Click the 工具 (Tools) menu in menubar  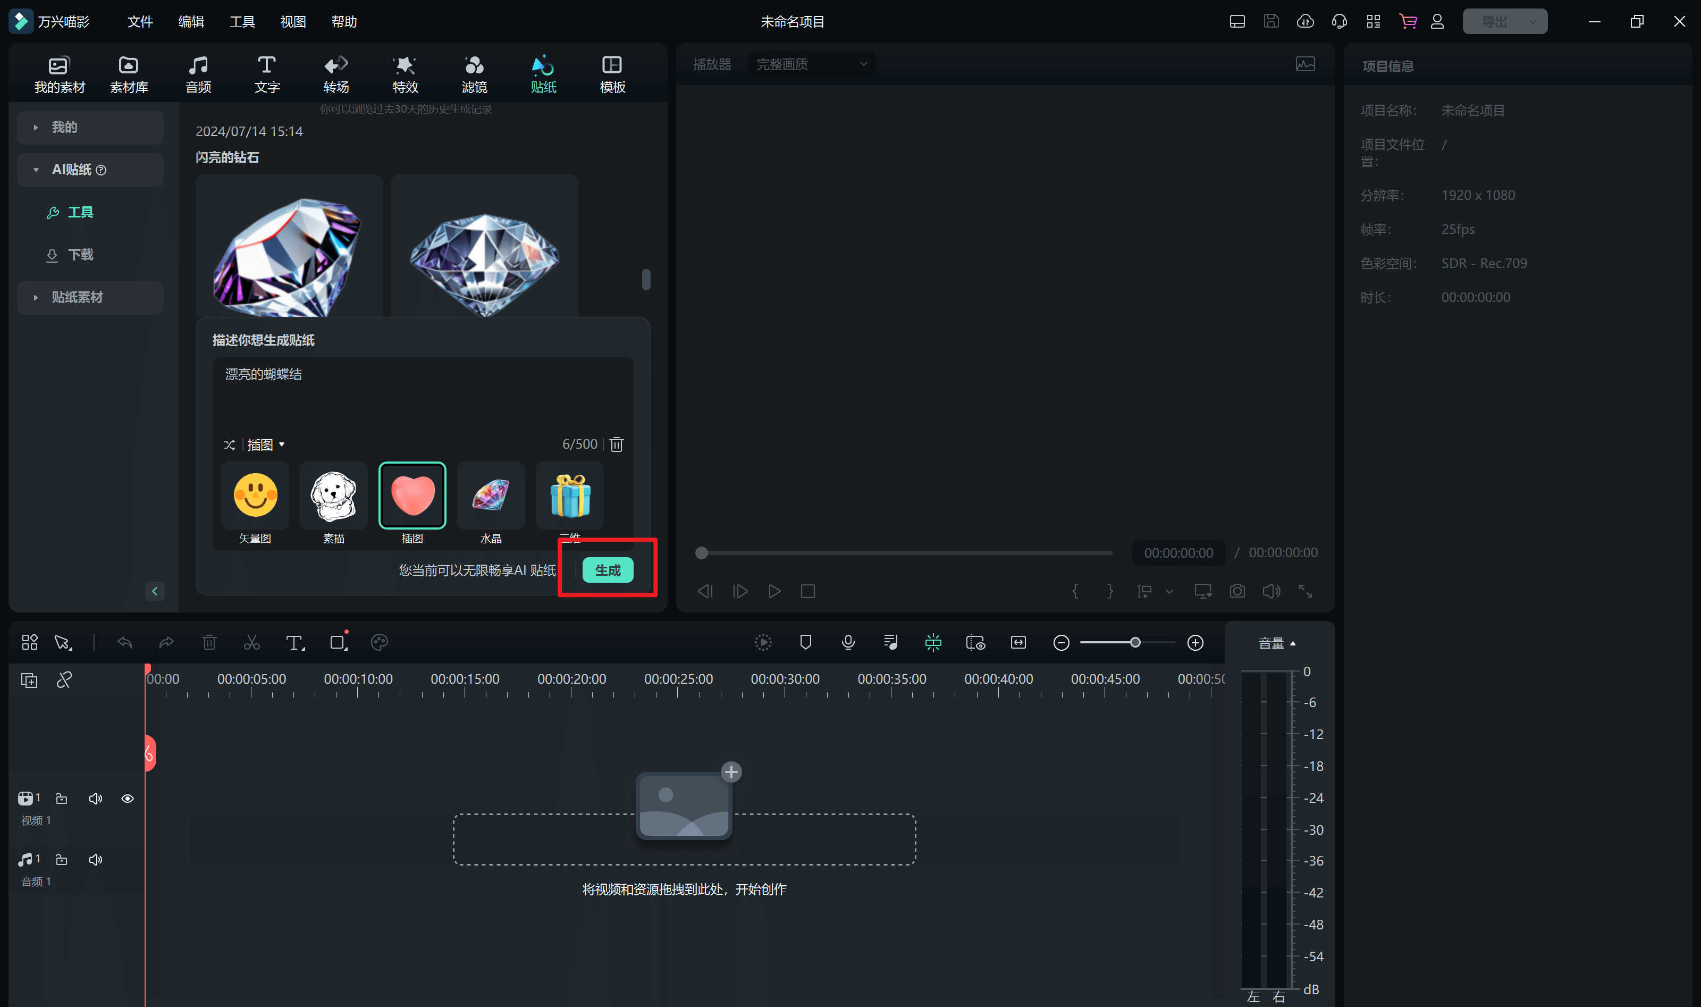pos(240,20)
